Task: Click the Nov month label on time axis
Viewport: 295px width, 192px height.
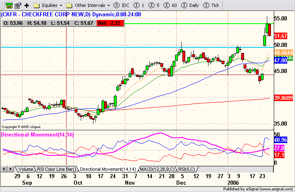Action: pyautogui.click(x=130, y=183)
